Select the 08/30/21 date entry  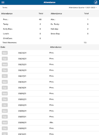pos(22,82)
